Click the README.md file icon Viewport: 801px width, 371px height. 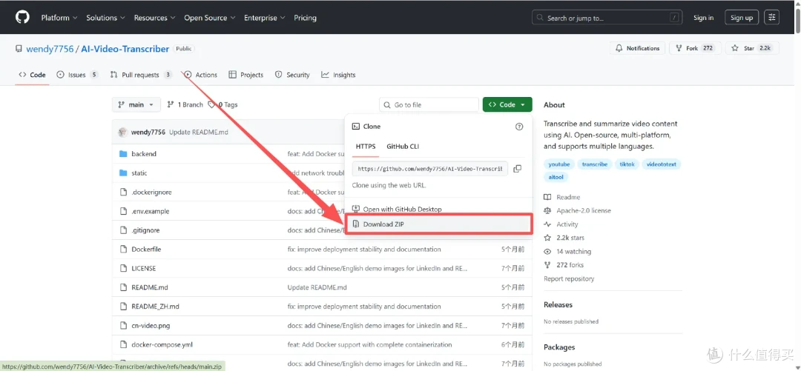(122, 287)
